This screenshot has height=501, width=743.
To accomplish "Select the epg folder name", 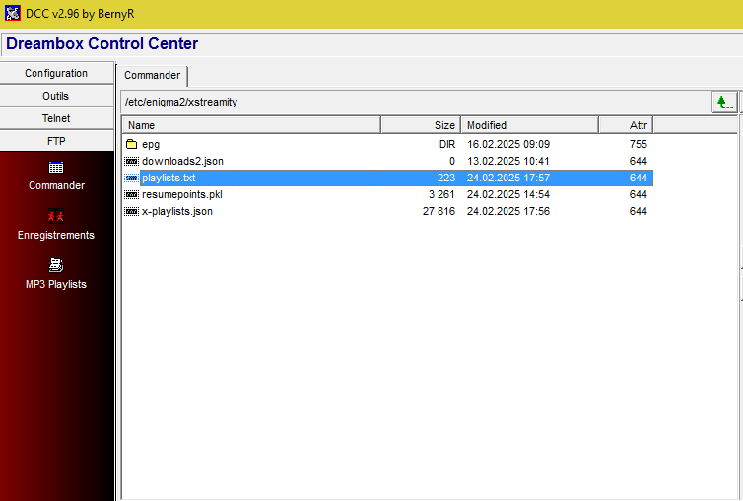I will click(x=151, y=144).
